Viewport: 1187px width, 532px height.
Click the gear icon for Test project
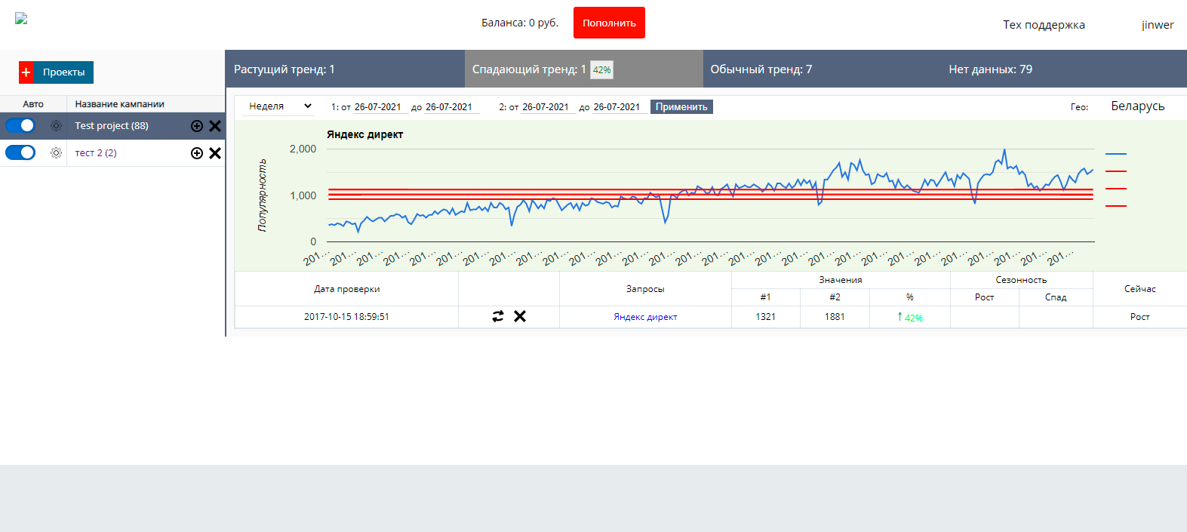(56, 126)
